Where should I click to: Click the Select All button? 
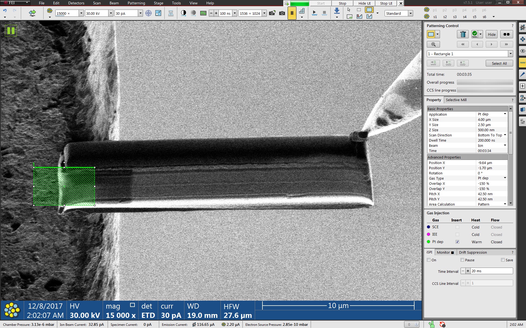[499, 63]
